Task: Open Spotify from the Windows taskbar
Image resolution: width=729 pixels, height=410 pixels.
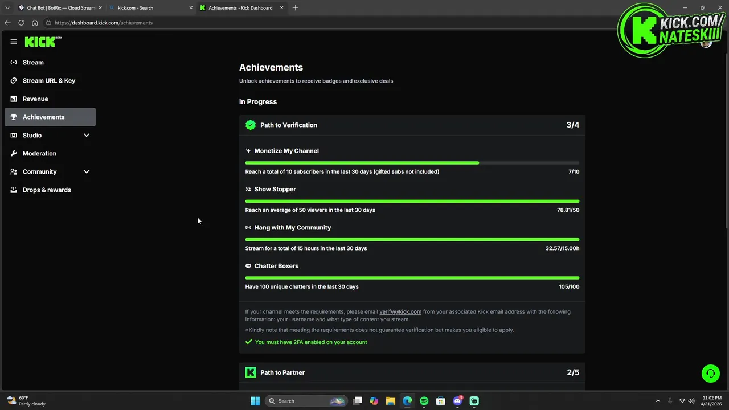Action: click(424, 401)
